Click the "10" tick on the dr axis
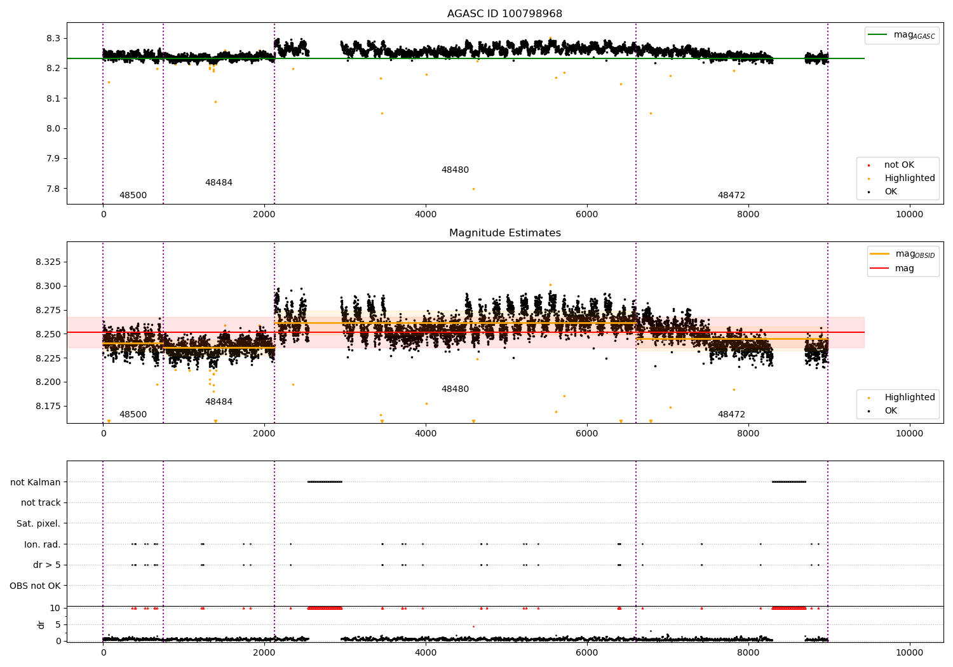This screenshot has width=953, height=667. (55, 609)
